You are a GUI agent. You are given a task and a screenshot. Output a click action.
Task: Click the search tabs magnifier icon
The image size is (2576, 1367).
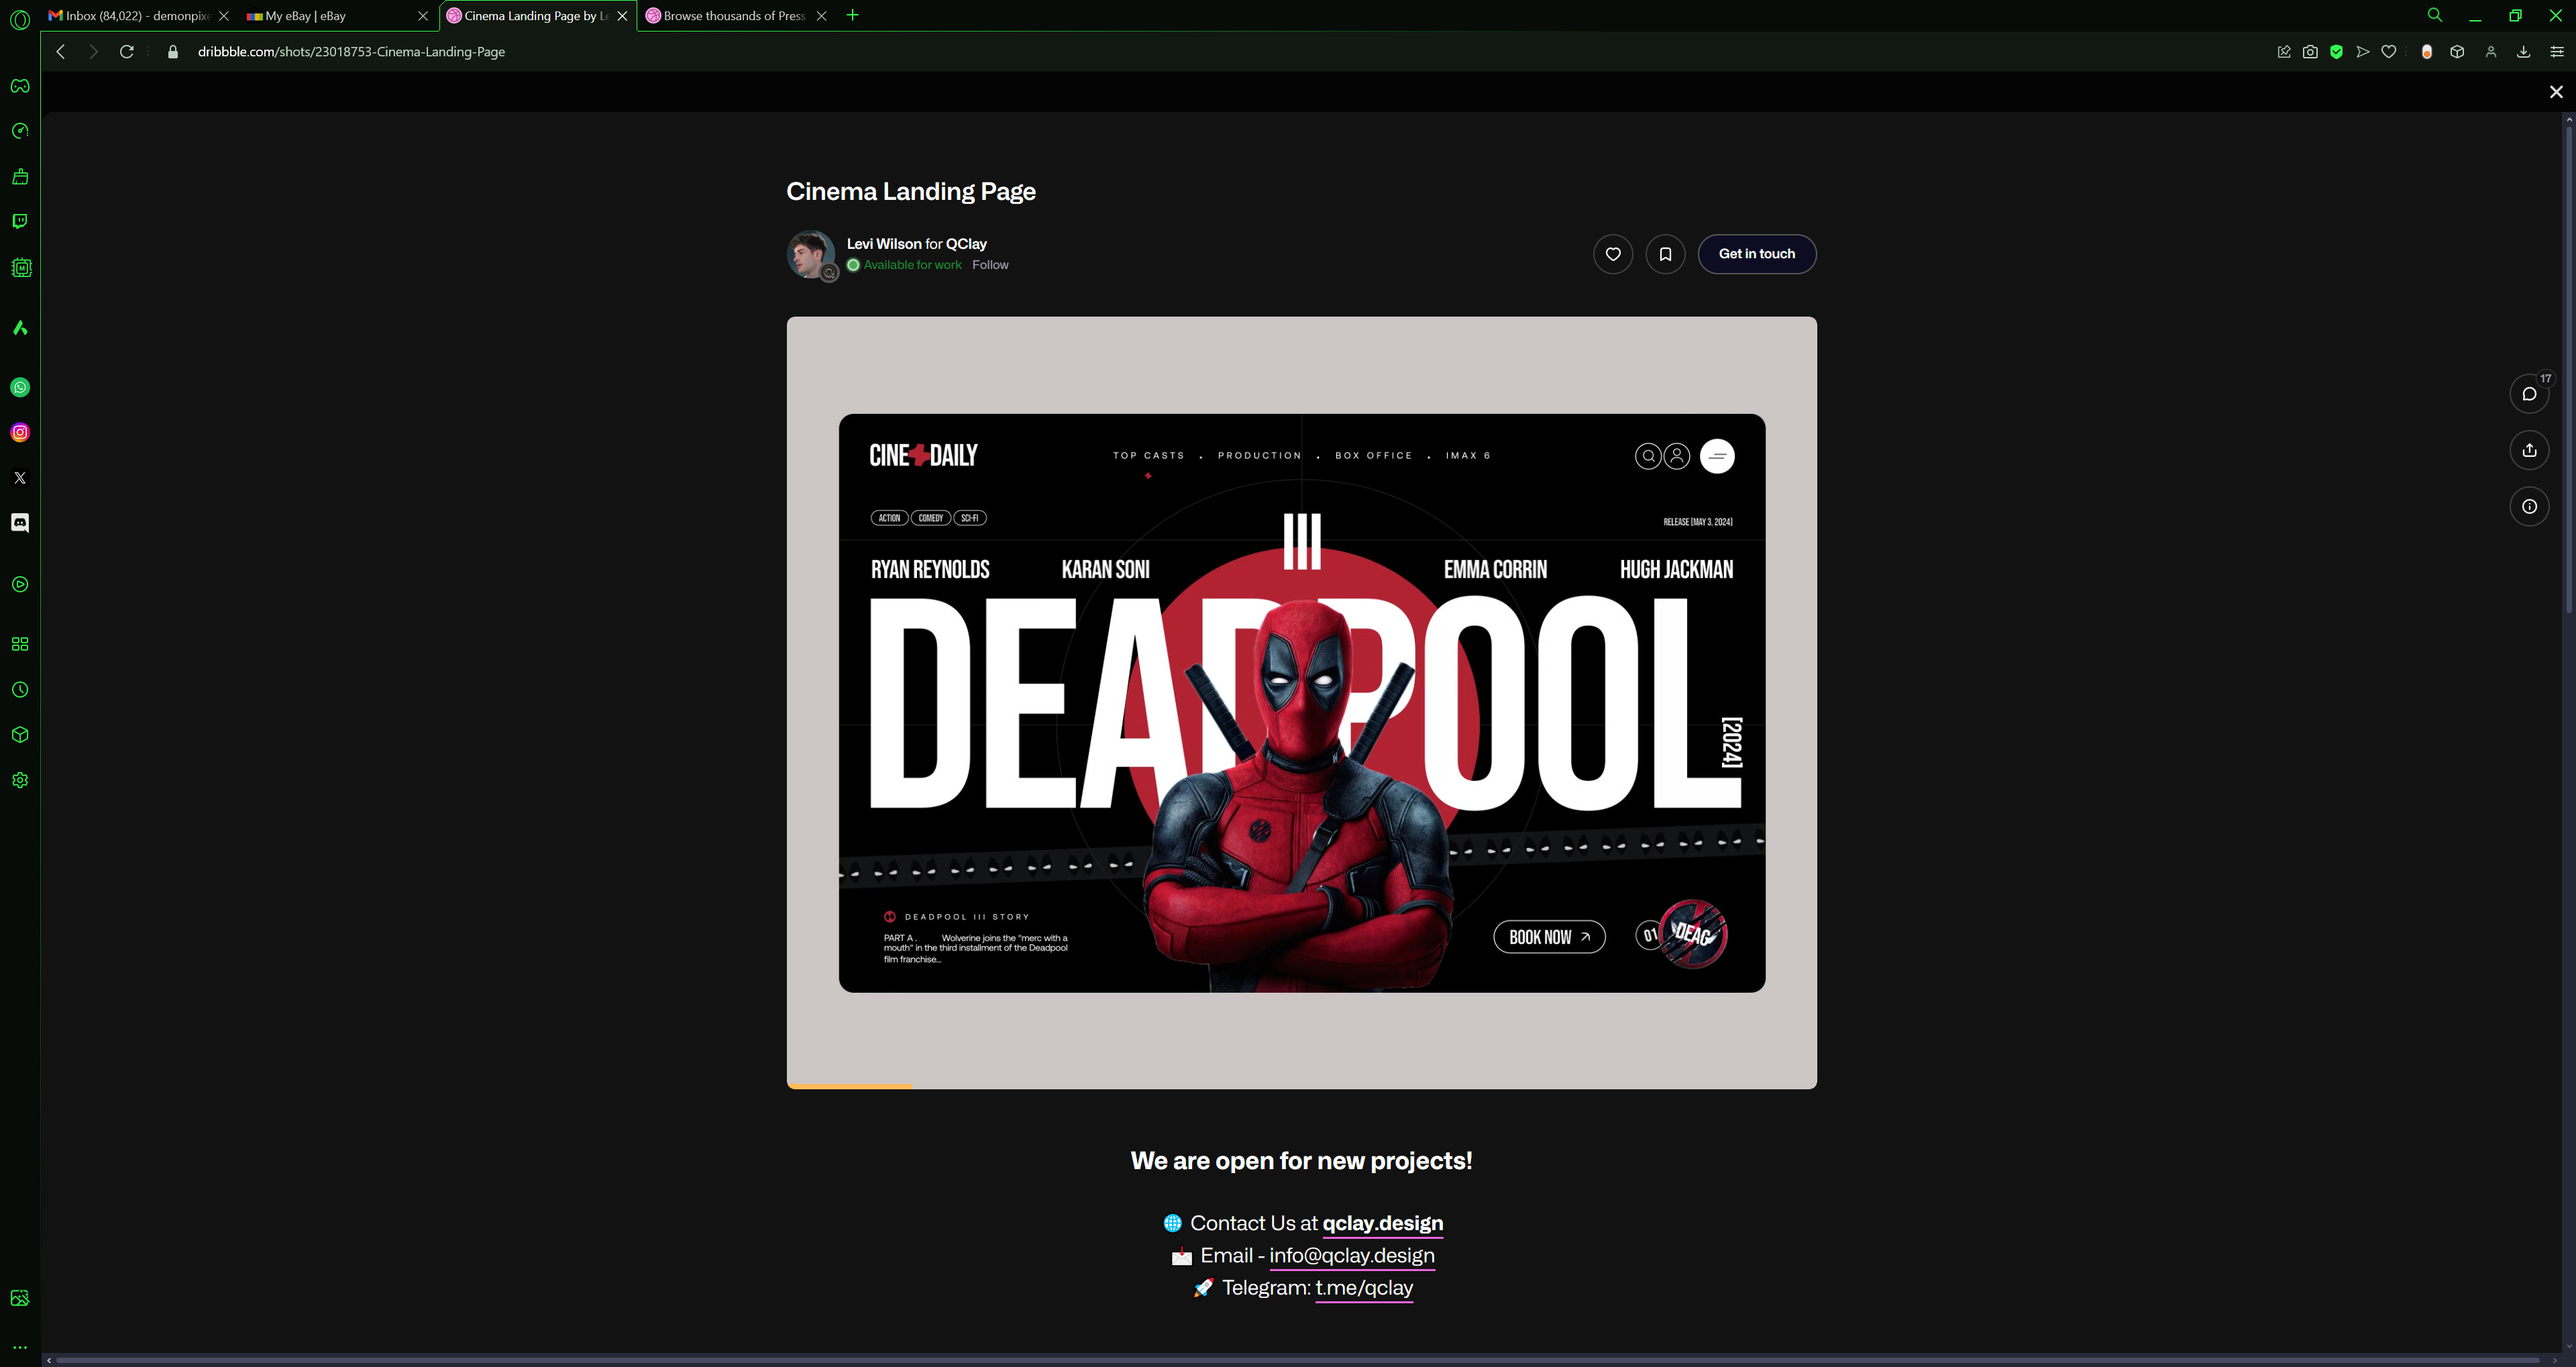click(2435, 15)
